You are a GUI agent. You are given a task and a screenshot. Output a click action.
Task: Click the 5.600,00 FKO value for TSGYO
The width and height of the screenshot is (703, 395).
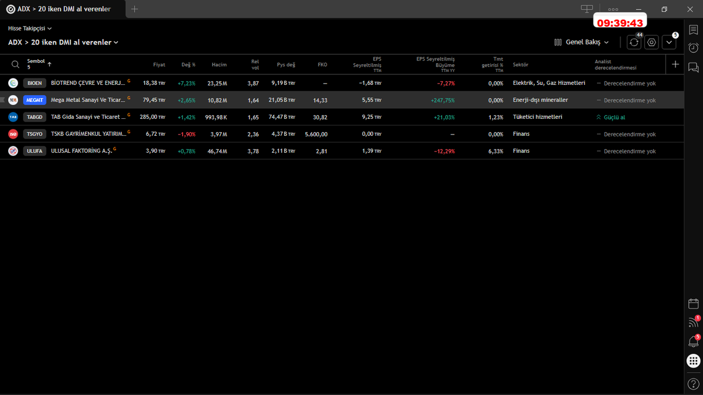pos(316,134)
